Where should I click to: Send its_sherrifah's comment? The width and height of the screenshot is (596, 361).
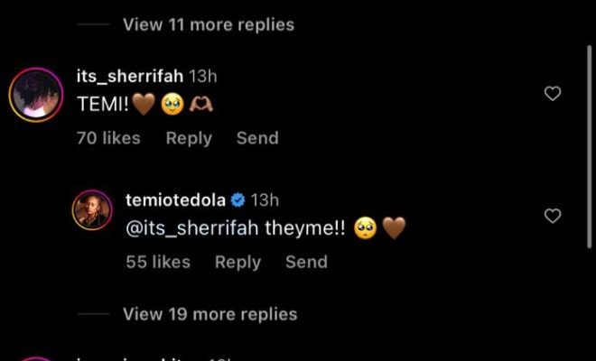[257, 138]
